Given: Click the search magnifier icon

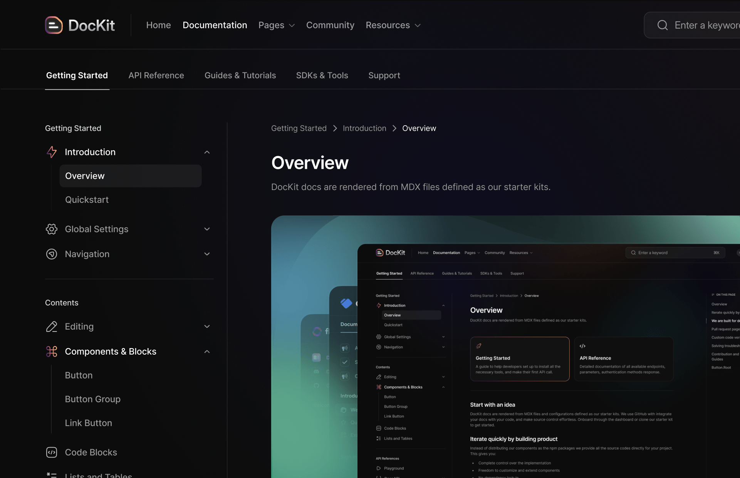Looking at the screenshot, I should tap(662, 25).
